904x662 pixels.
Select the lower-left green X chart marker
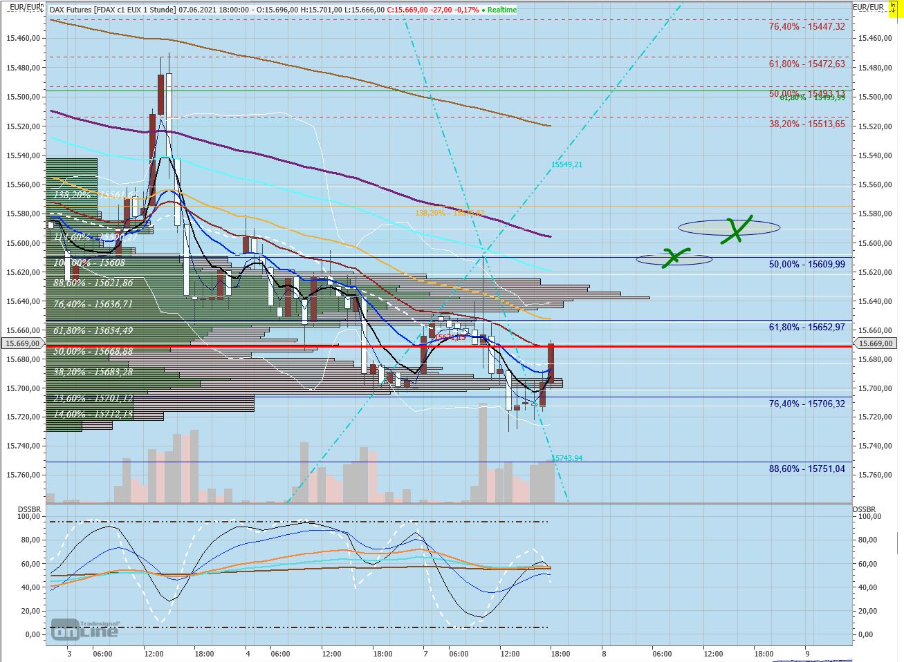pos(673,257)
